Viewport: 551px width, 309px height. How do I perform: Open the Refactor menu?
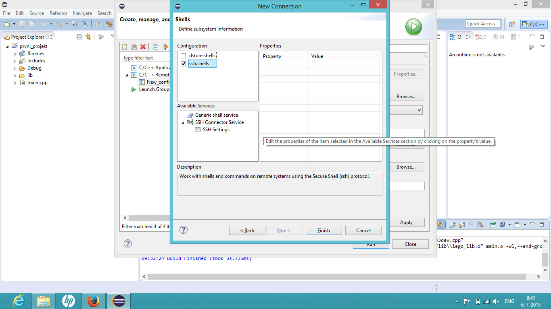(58, 13)
